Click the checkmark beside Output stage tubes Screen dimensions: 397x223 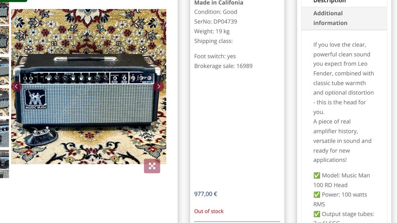(317, 214)
